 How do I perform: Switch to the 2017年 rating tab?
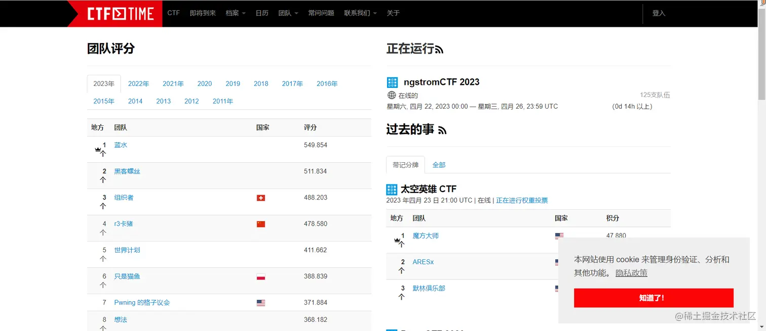point(292,84)
